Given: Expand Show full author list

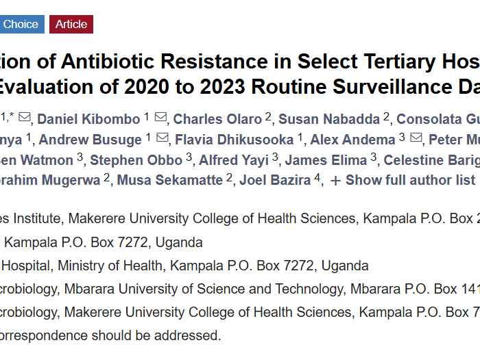Looking at the screenshot, I should click(403, 181).
